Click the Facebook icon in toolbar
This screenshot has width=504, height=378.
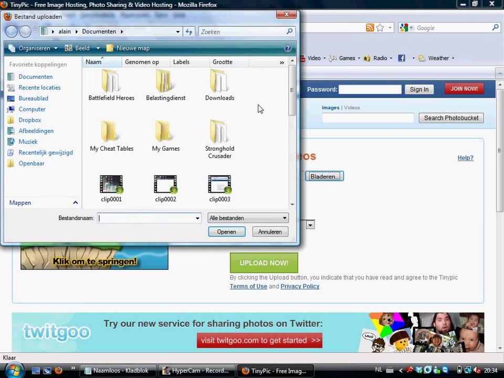402,58
